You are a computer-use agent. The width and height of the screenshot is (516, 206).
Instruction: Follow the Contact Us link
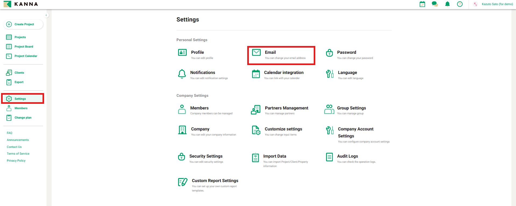[14, 147]
